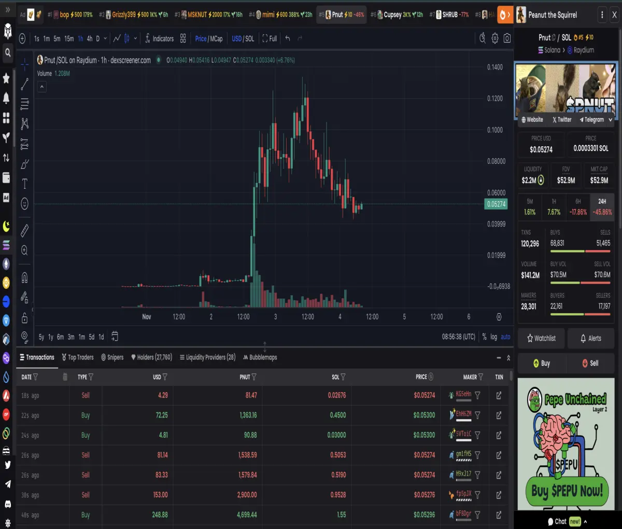Image resolution: width=622 pixels, height=529 pixels.
Task: Open search from the left sidebar
Action: pyautogui.click(x=8, y=52)
